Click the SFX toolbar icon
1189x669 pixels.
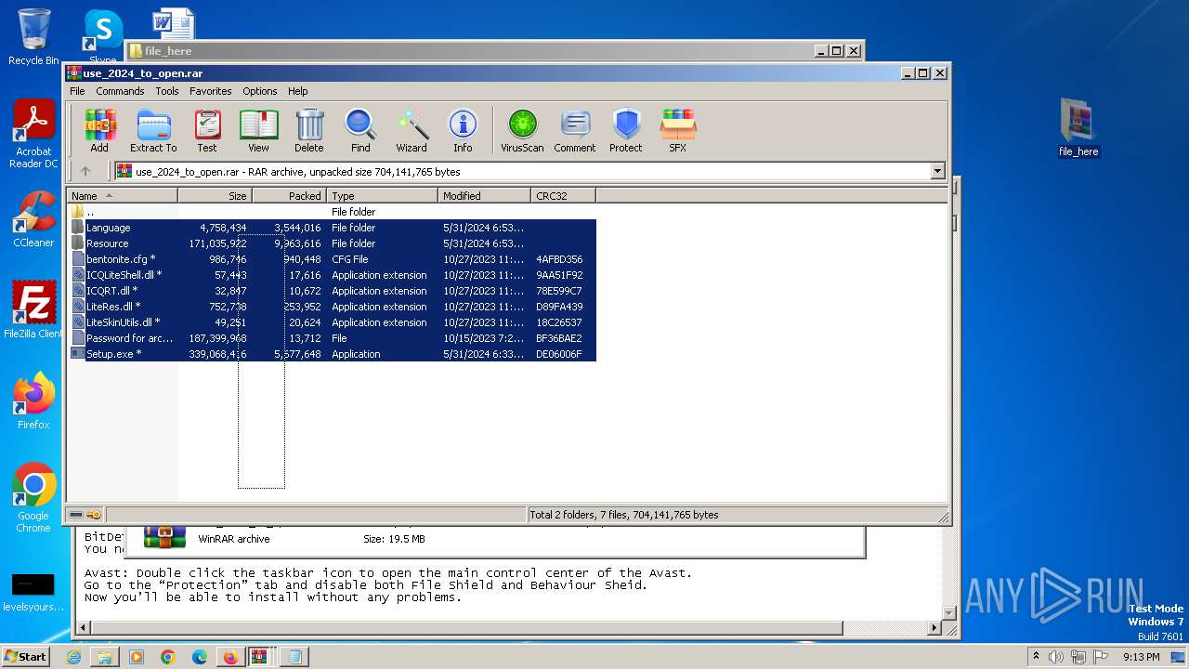(x=678, y=130)
